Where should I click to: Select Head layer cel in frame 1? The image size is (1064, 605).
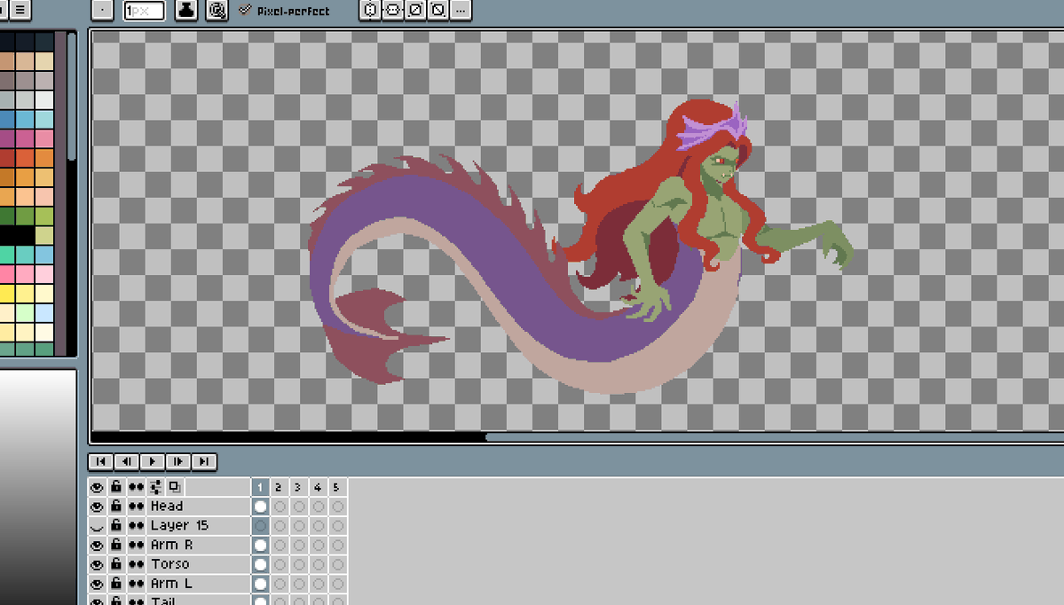point(260,507)
